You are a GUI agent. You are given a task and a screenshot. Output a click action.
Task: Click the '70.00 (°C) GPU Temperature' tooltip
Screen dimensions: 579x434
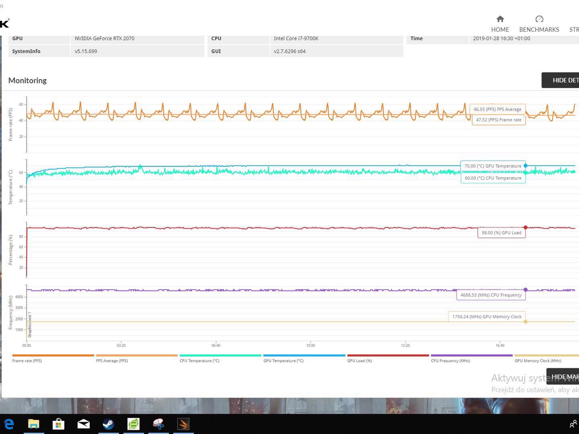[493, 166]
